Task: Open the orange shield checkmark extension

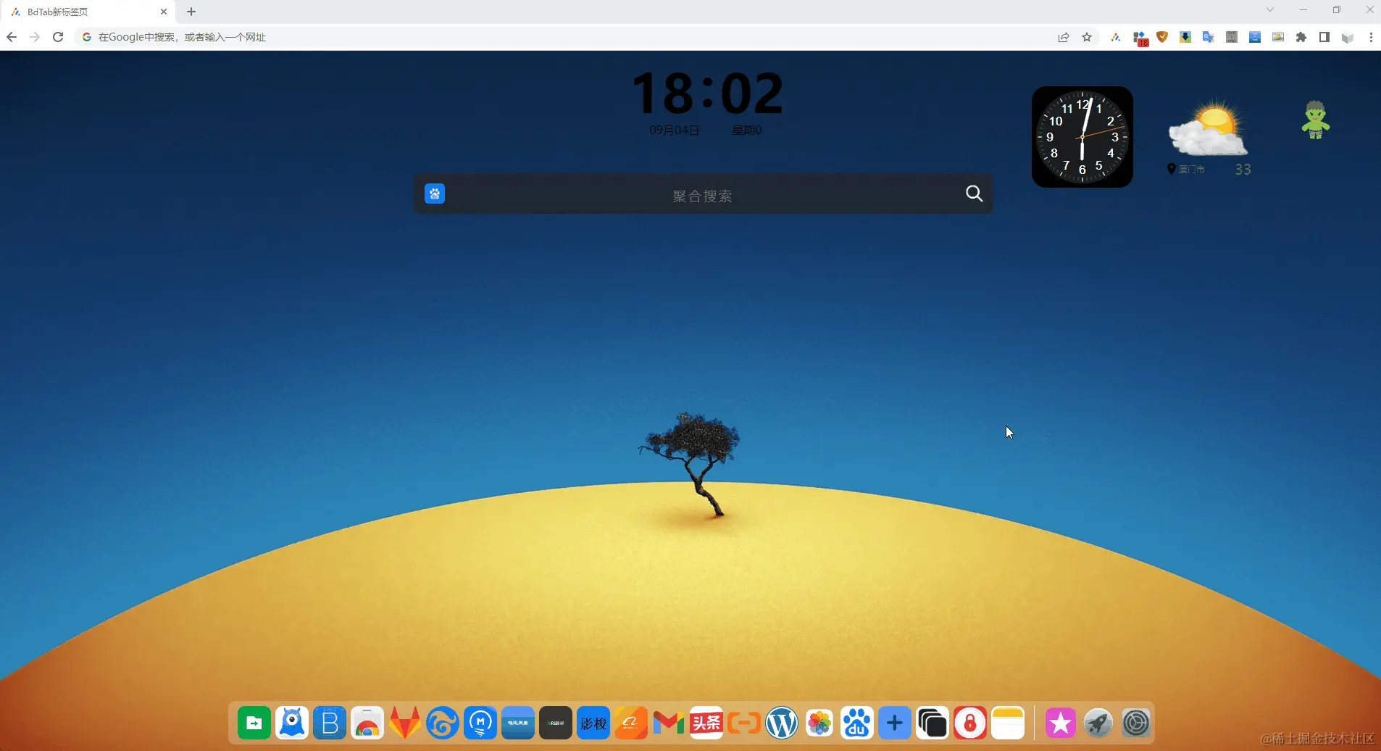Action: point(1162,37)
